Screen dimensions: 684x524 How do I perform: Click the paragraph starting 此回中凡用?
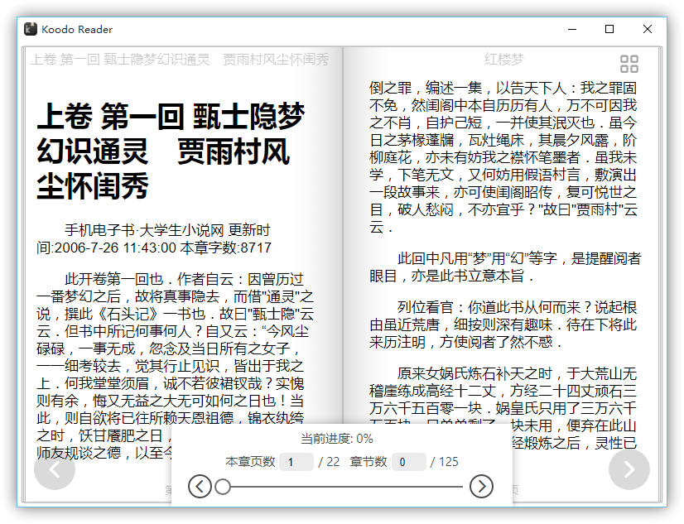[x=504, y=267]
